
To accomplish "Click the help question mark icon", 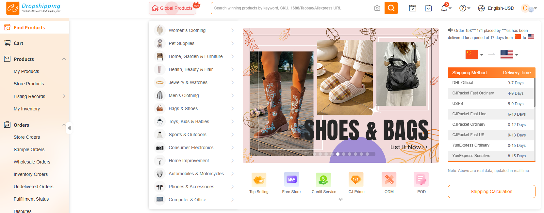I will point(463,8).
